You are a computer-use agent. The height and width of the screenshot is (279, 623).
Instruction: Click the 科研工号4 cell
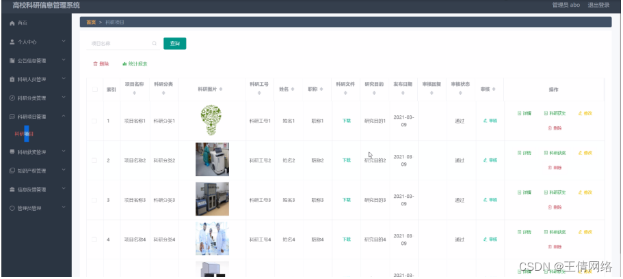[x=261, y=239]
